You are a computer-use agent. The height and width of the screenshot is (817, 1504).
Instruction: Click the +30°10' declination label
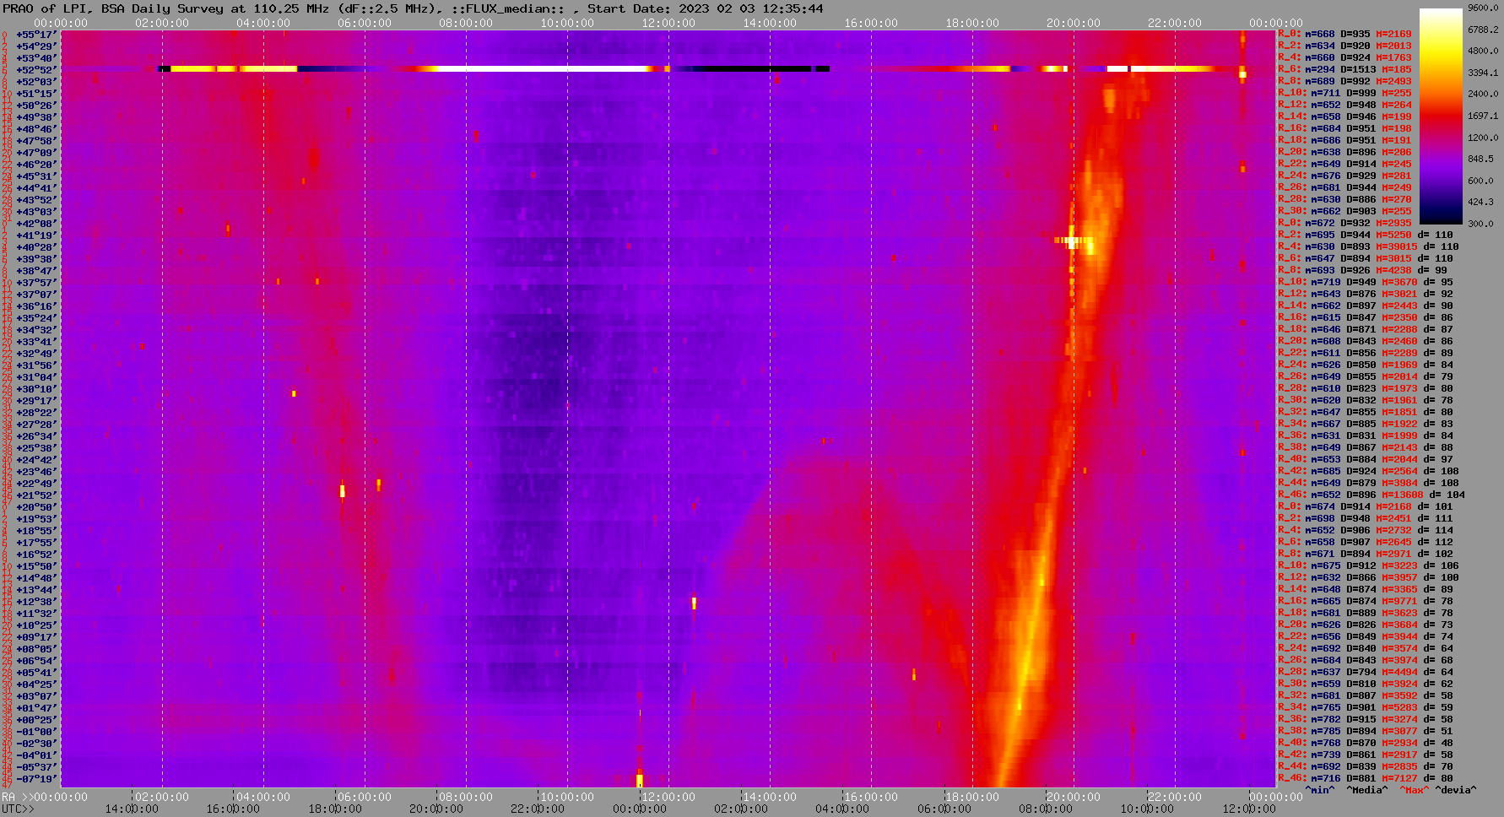click(36, 389)
